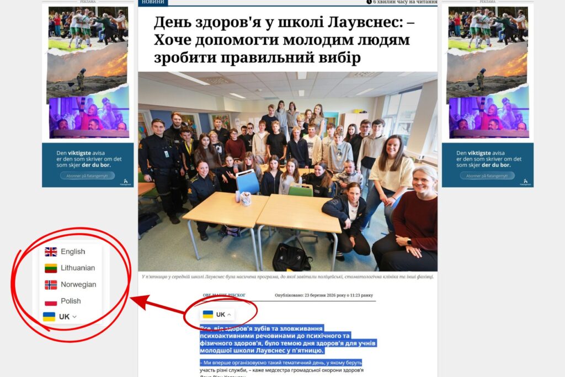Click the Ukrainian flag in the article's language selector

[208, 315]
